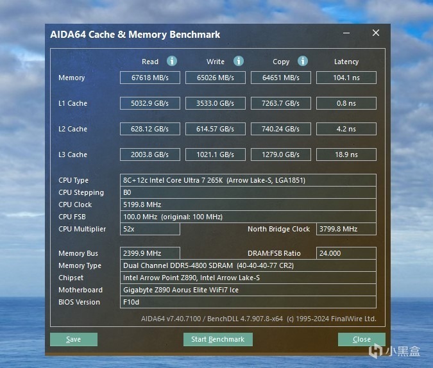
Task: Click the Close button
Action: 362,339
